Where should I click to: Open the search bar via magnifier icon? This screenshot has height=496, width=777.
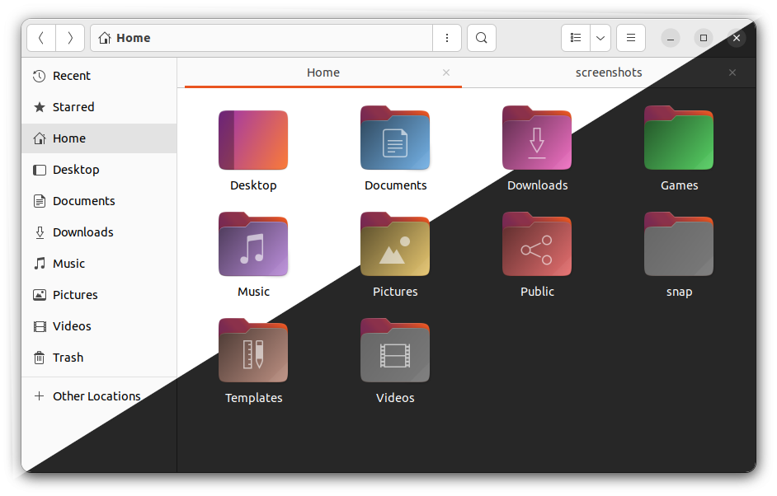(481, 38)
